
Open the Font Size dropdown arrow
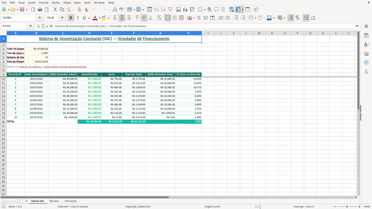[x=62, y=18]
